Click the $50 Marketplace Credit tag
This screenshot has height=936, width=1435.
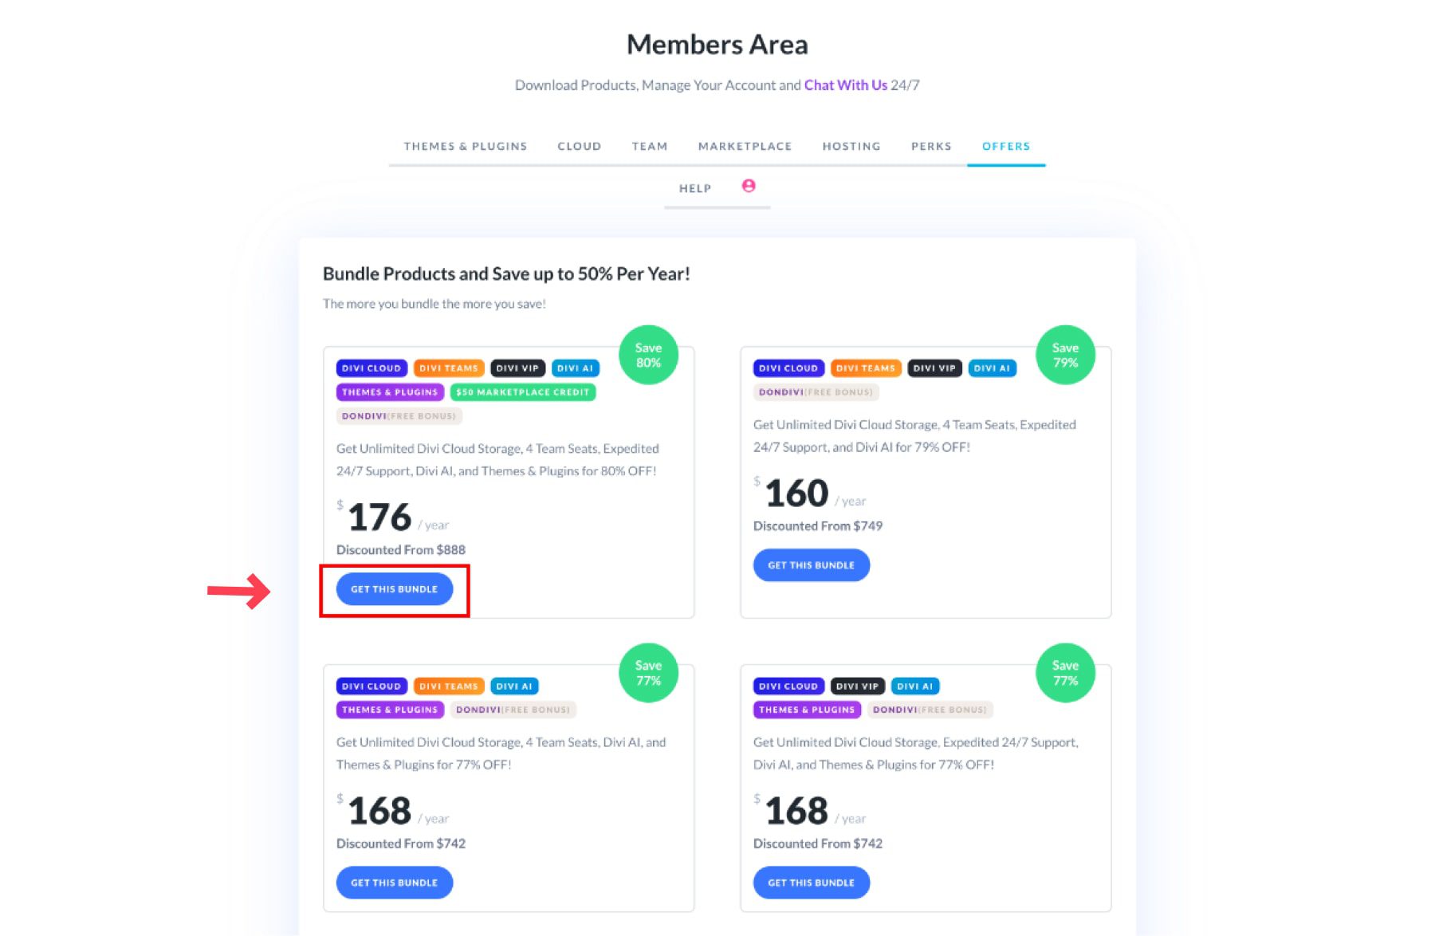click(522, 392)
